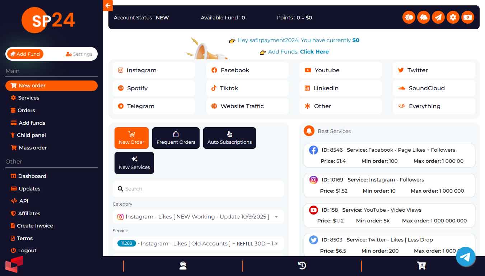
Task: Click the floating Telegram chat bubble
Action: 466,257
